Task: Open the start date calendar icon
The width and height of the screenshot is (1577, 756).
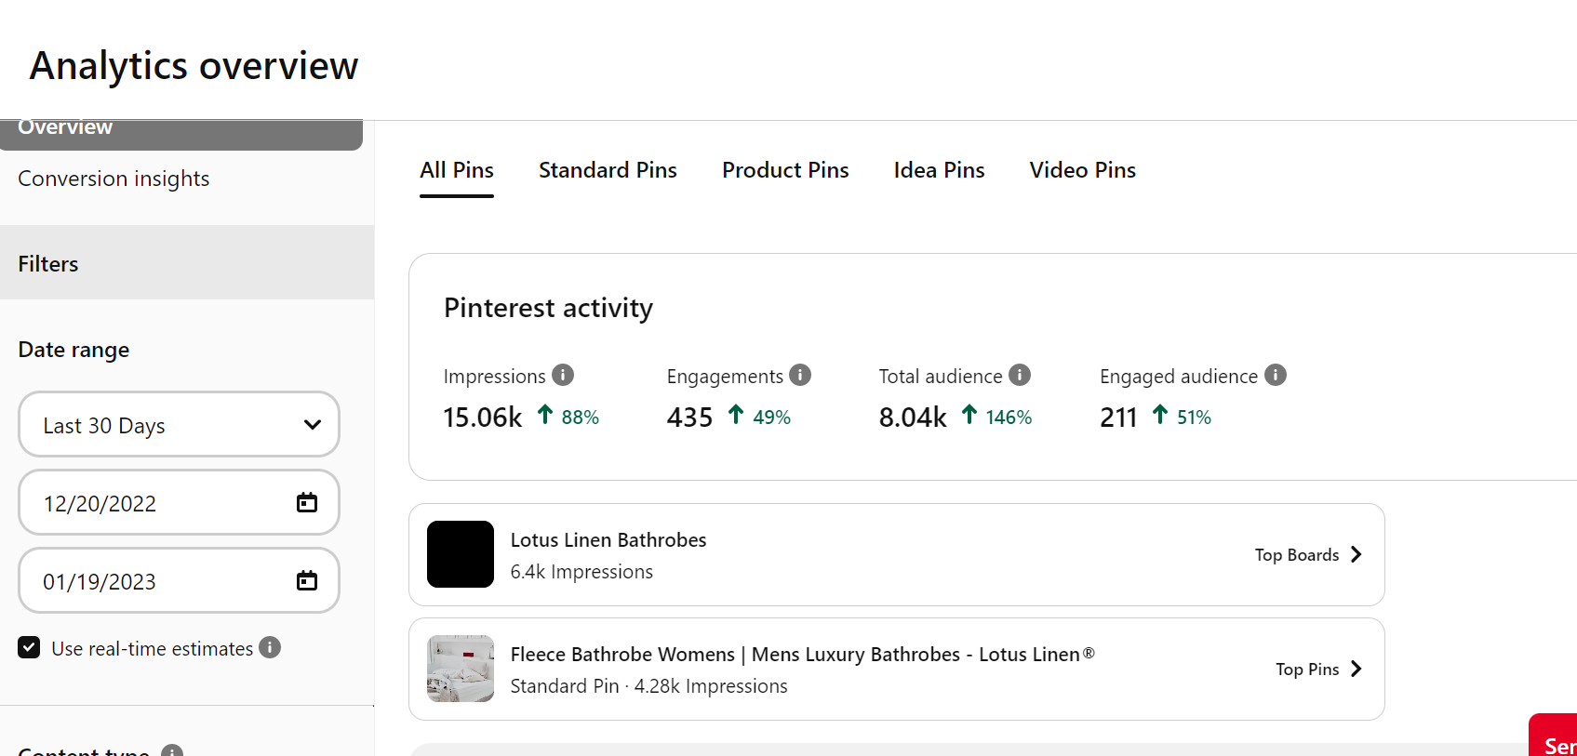Action: [x=307, y=503]
